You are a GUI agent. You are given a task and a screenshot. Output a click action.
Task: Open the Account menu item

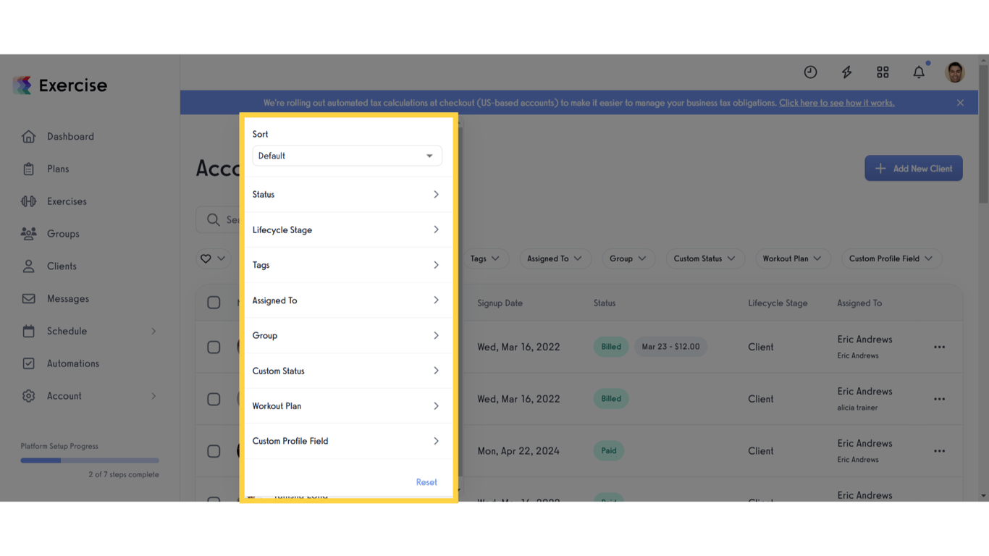pos(64,395)
